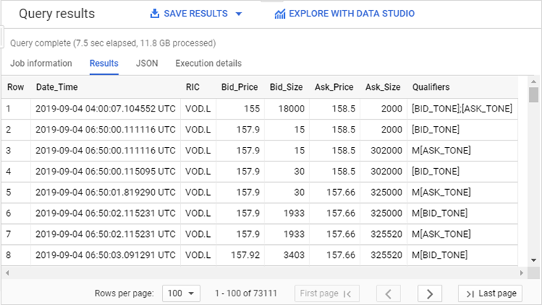Click Bid_Price value 155 in row 1
Screen dimensions: 542x305
251,109
